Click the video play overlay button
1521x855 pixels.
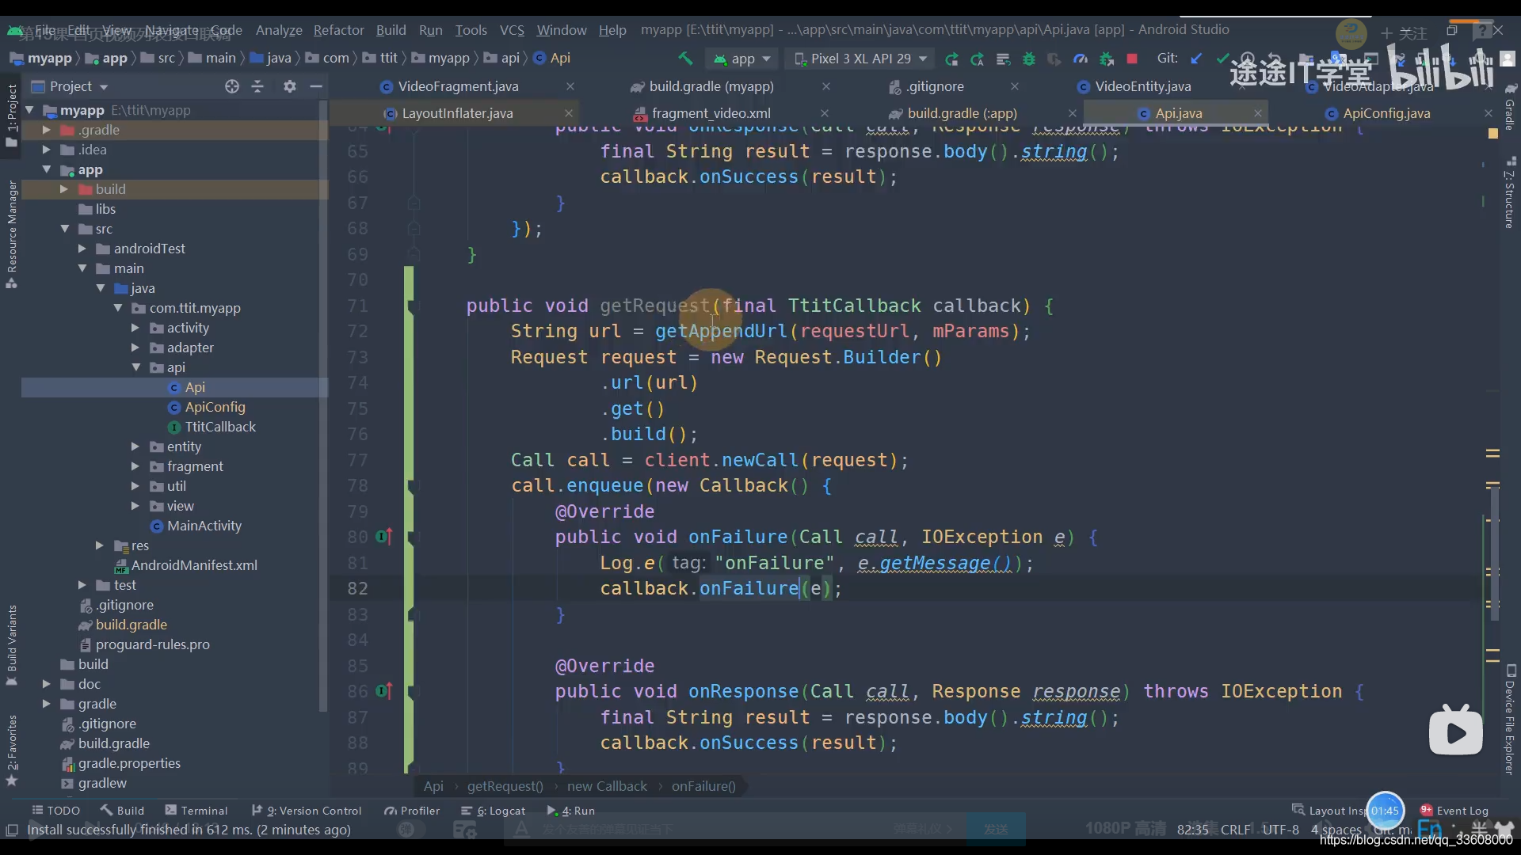[1456, 732]
